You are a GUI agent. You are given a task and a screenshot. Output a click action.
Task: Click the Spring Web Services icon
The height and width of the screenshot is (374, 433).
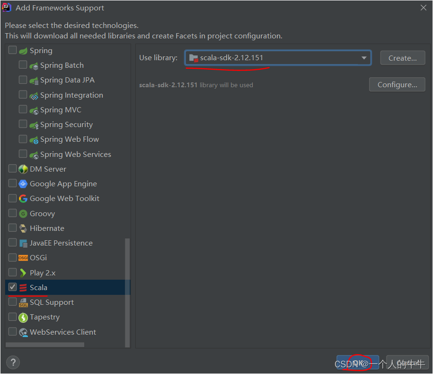coord(34,155)
